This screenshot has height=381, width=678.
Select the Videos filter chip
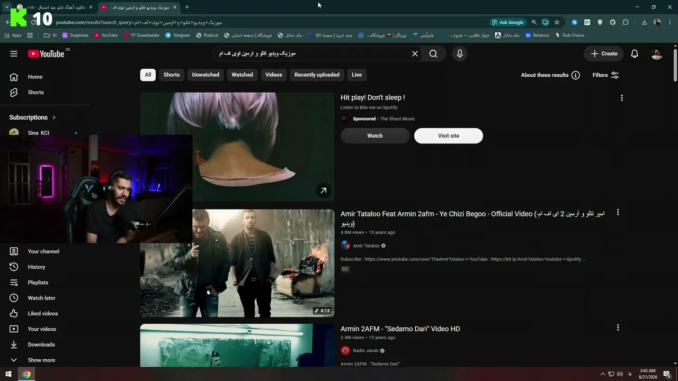pyautogui.click(x=274, y=75)
